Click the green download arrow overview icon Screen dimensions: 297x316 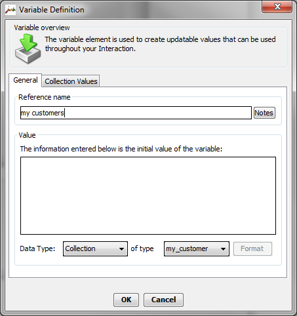[x=28, y=49]
